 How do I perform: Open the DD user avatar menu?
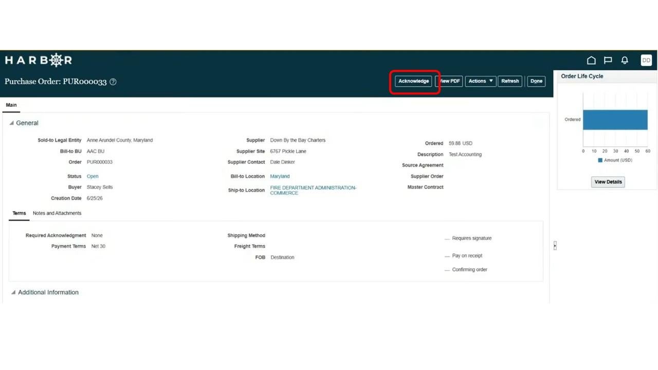[646, 60]
